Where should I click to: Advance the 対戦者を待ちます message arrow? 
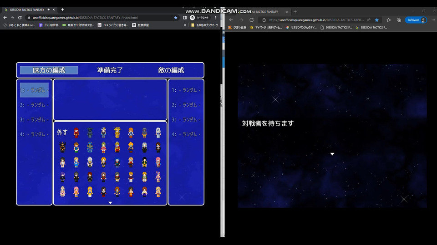point(332,154)
